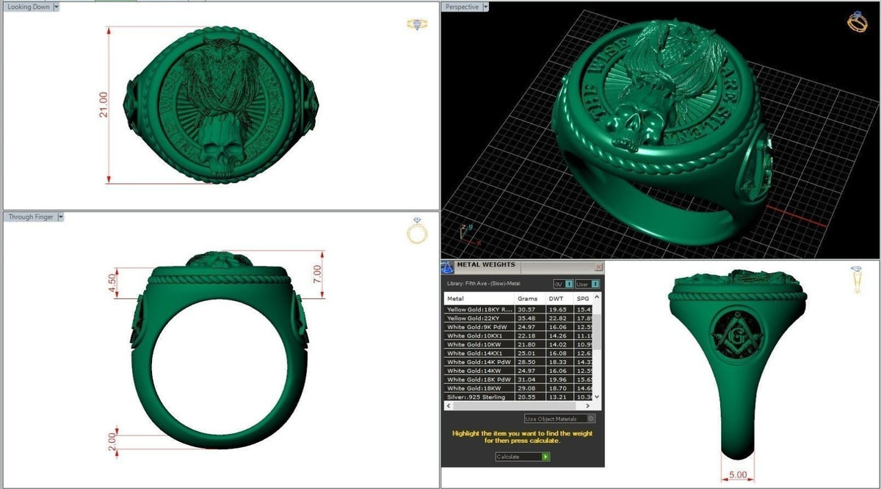881x489 pixels.
Task: Sort by the Grams column header
Action: [529, 299]
